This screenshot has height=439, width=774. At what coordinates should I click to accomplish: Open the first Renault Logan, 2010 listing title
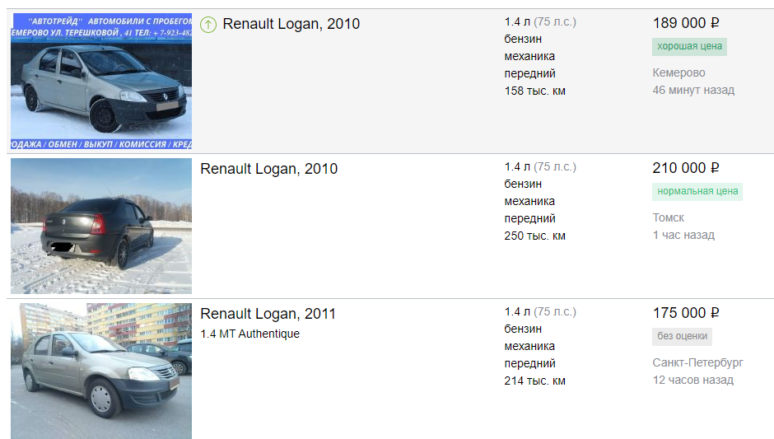pos(291,24)
